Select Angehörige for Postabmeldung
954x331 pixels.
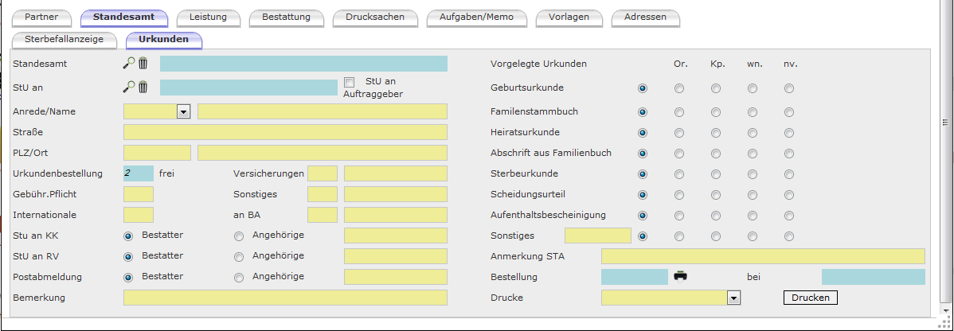tap(239, 277)
